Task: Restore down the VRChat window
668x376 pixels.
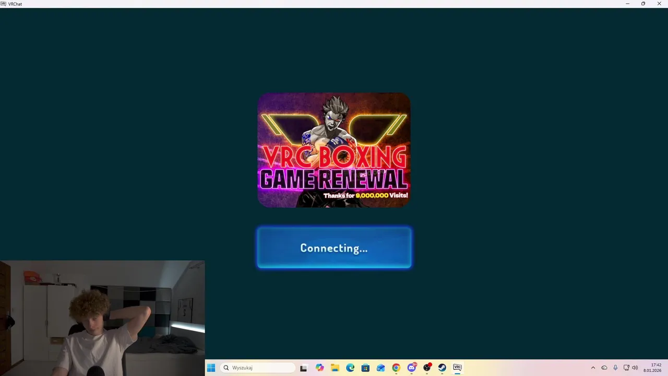Action: point(643,4)
